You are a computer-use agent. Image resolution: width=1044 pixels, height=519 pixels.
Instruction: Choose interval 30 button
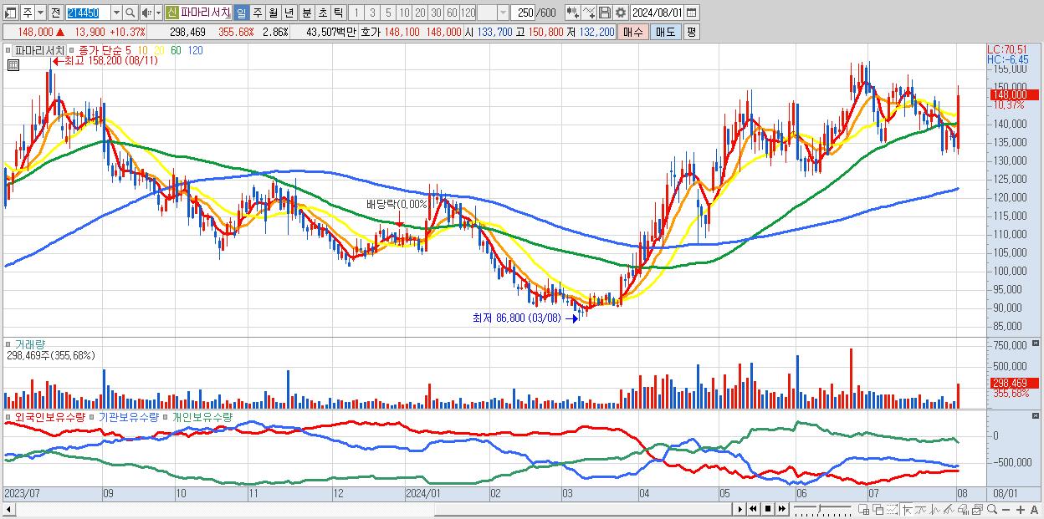pyautogui.click(x=436, y=13)
